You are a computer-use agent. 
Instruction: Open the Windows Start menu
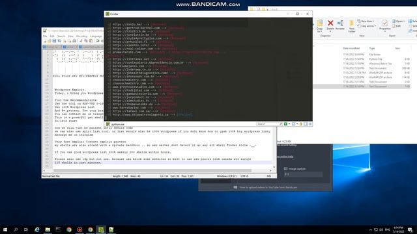tap(5, 229)
